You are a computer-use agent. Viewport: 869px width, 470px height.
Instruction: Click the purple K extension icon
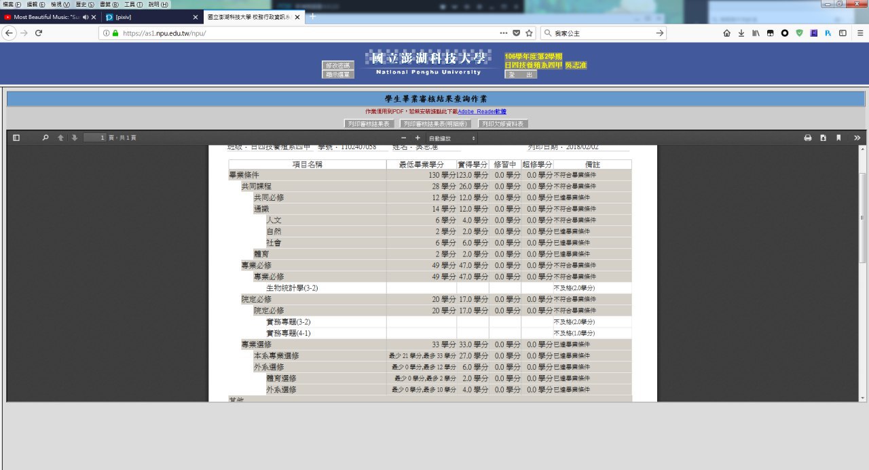pos(814,33)
